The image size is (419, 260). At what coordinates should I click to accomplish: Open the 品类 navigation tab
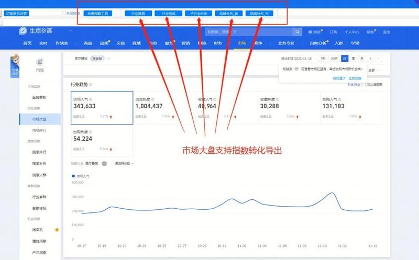tap(104, 43)
